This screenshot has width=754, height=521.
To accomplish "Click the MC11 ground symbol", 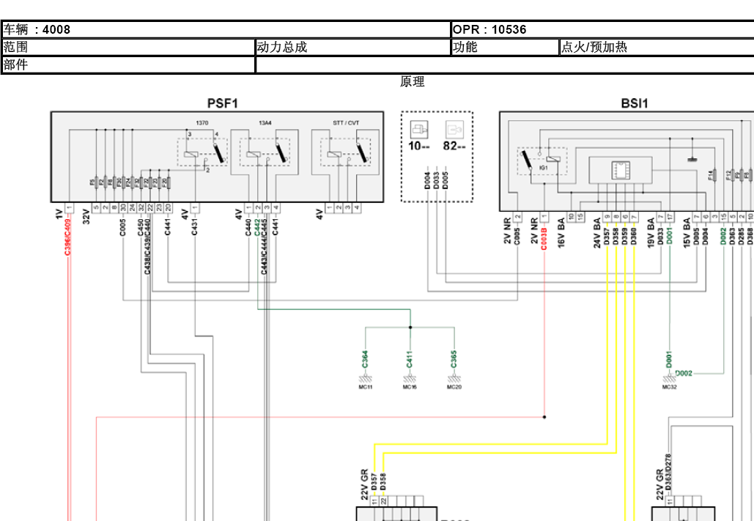I will [x=366, y=380].
